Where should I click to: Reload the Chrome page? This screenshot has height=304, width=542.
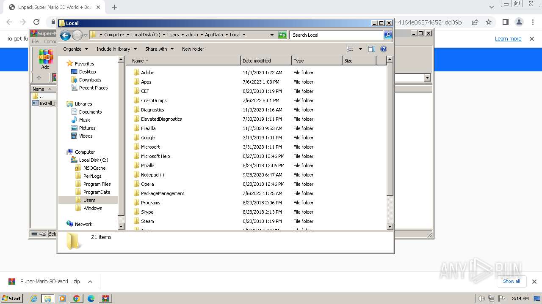(x=36, y=22)
